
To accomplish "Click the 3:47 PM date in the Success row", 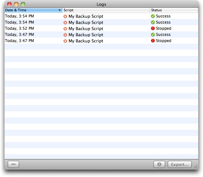I will (19, 35).
